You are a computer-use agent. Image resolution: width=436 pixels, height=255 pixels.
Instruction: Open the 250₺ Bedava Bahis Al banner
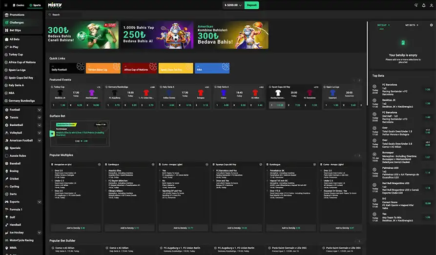pyautogui.click(x=157, y=35)
